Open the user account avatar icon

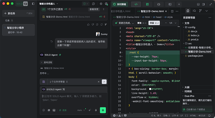106,4
